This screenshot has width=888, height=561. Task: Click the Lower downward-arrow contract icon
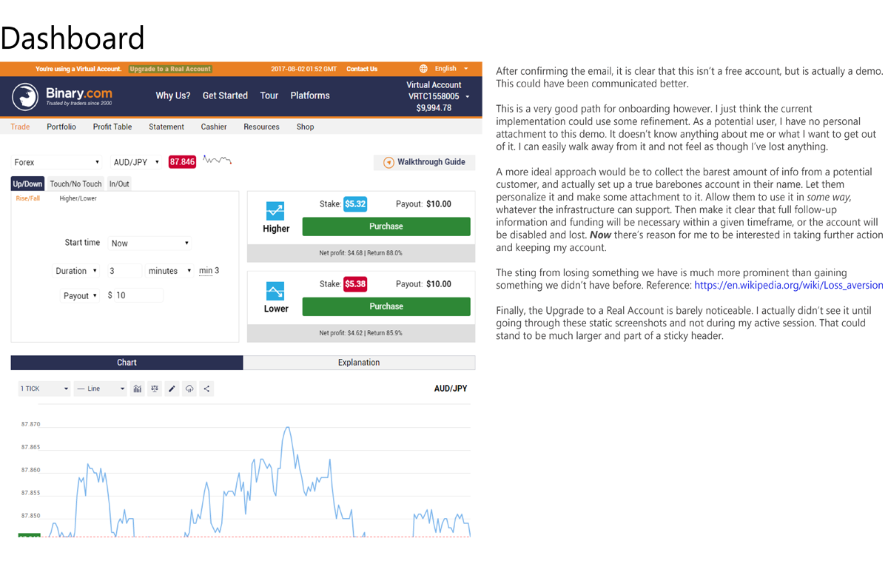(275, 291)
